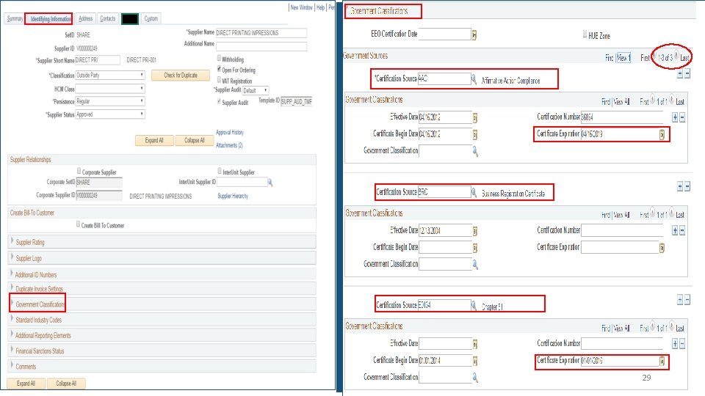This screenshot has width=705, height=396.
Task: Open the Attachments (2) link
Action: click(x=229, y=145)
